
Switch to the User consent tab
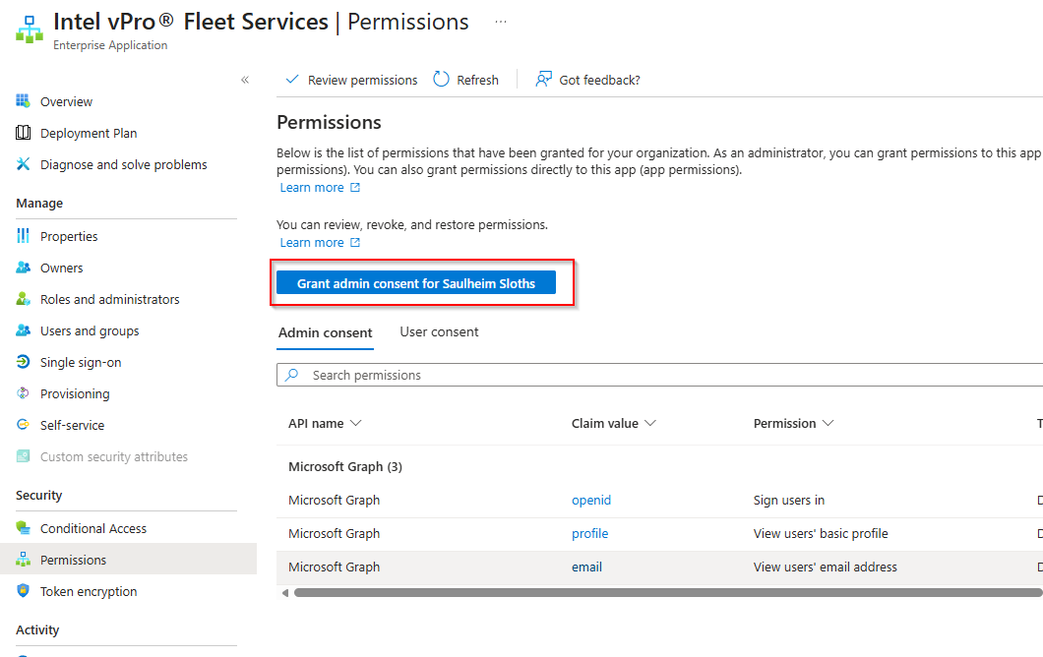coord(439,331)
